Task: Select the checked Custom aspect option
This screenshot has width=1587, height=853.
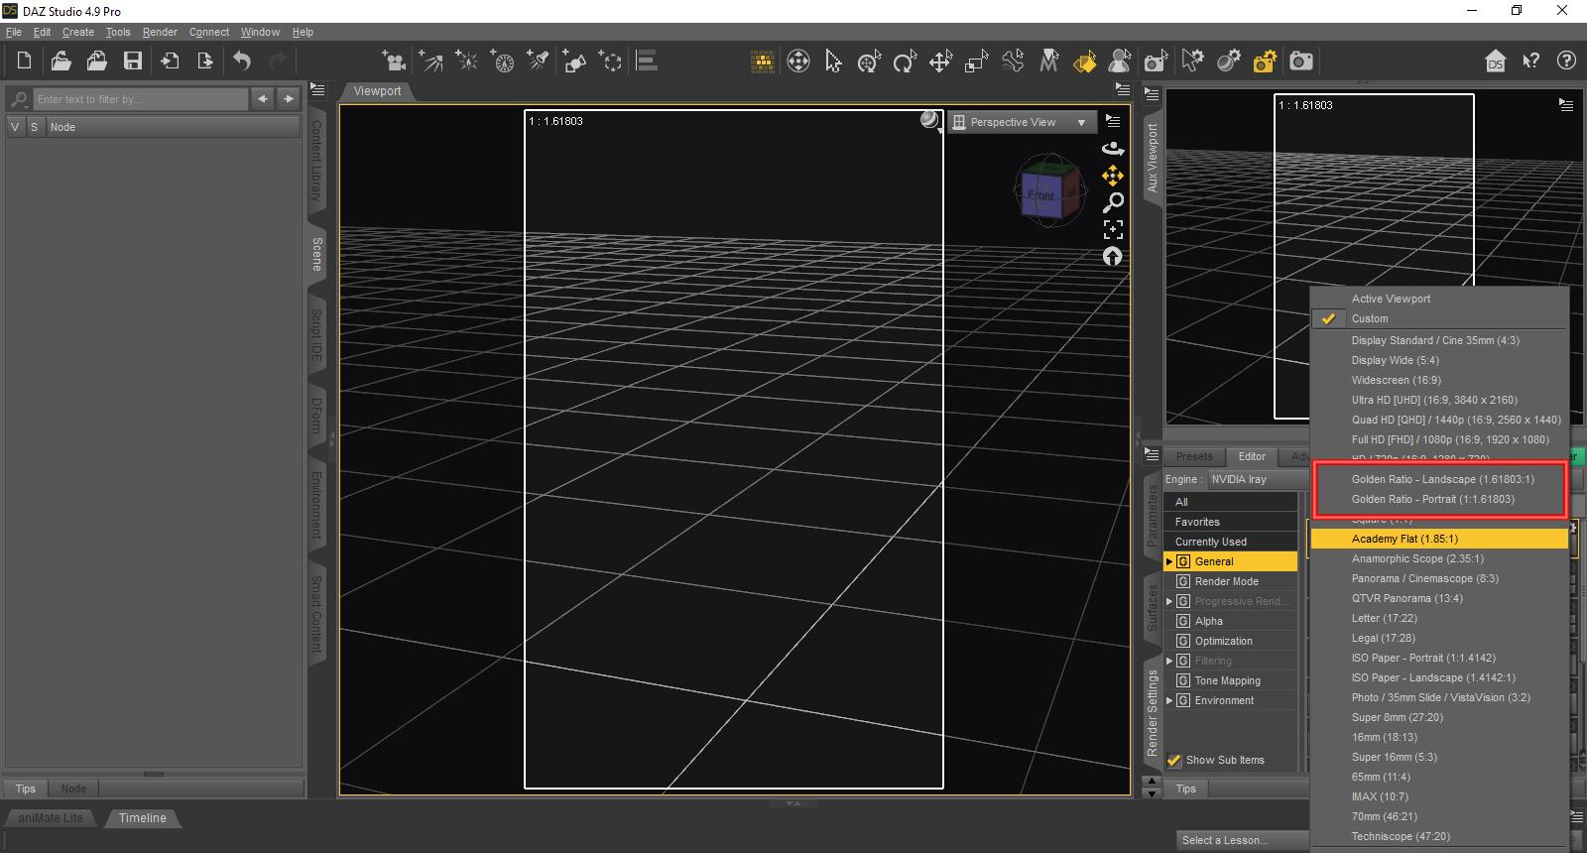Action: point(1370,318)
